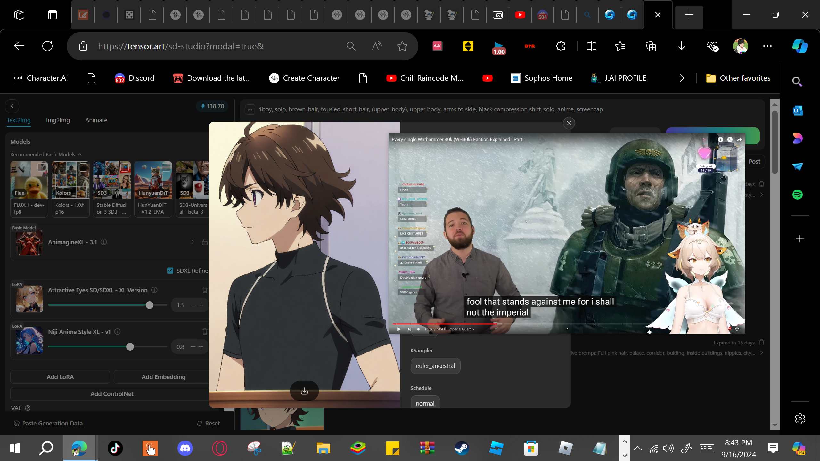Add this page to favorites
This screenshot has width=820, height=461.
tap(402, 46)
